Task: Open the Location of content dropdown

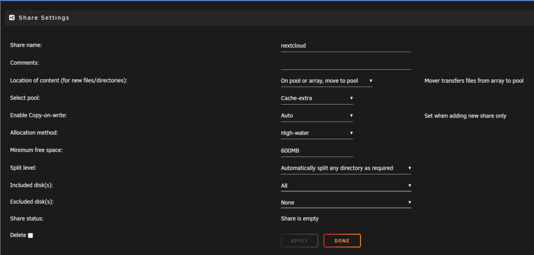Action: point(327,81)
